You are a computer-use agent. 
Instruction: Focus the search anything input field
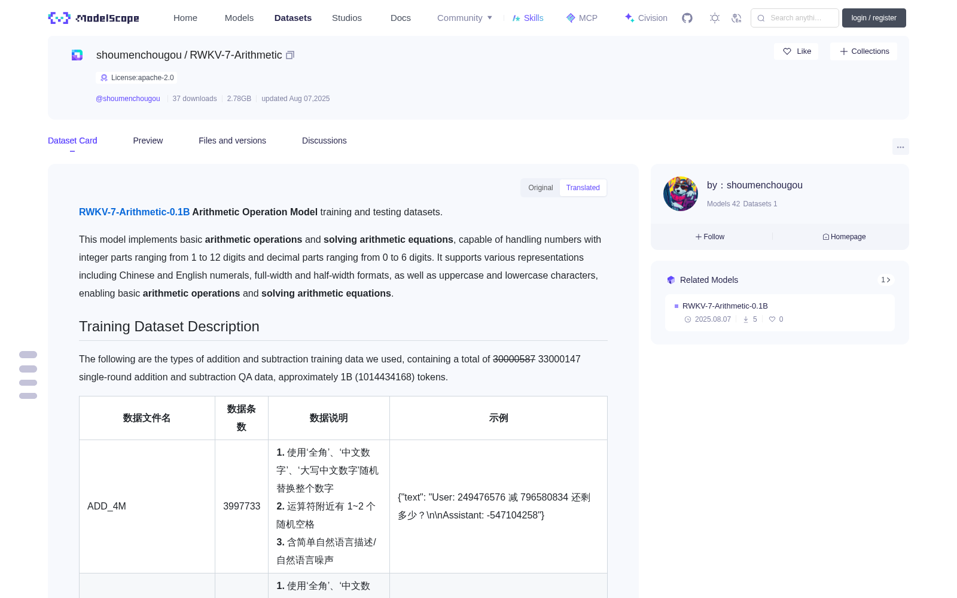795,18
